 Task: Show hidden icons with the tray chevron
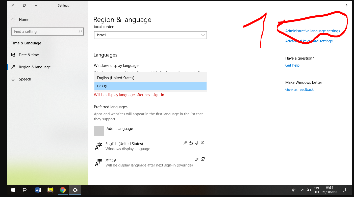click(302, 190)
